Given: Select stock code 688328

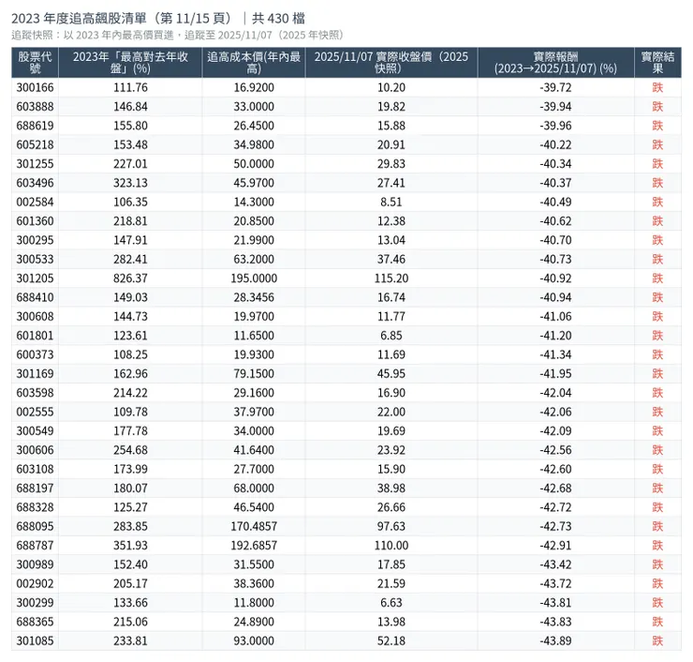Looking at the screenshot, I should tap(35, 507).
